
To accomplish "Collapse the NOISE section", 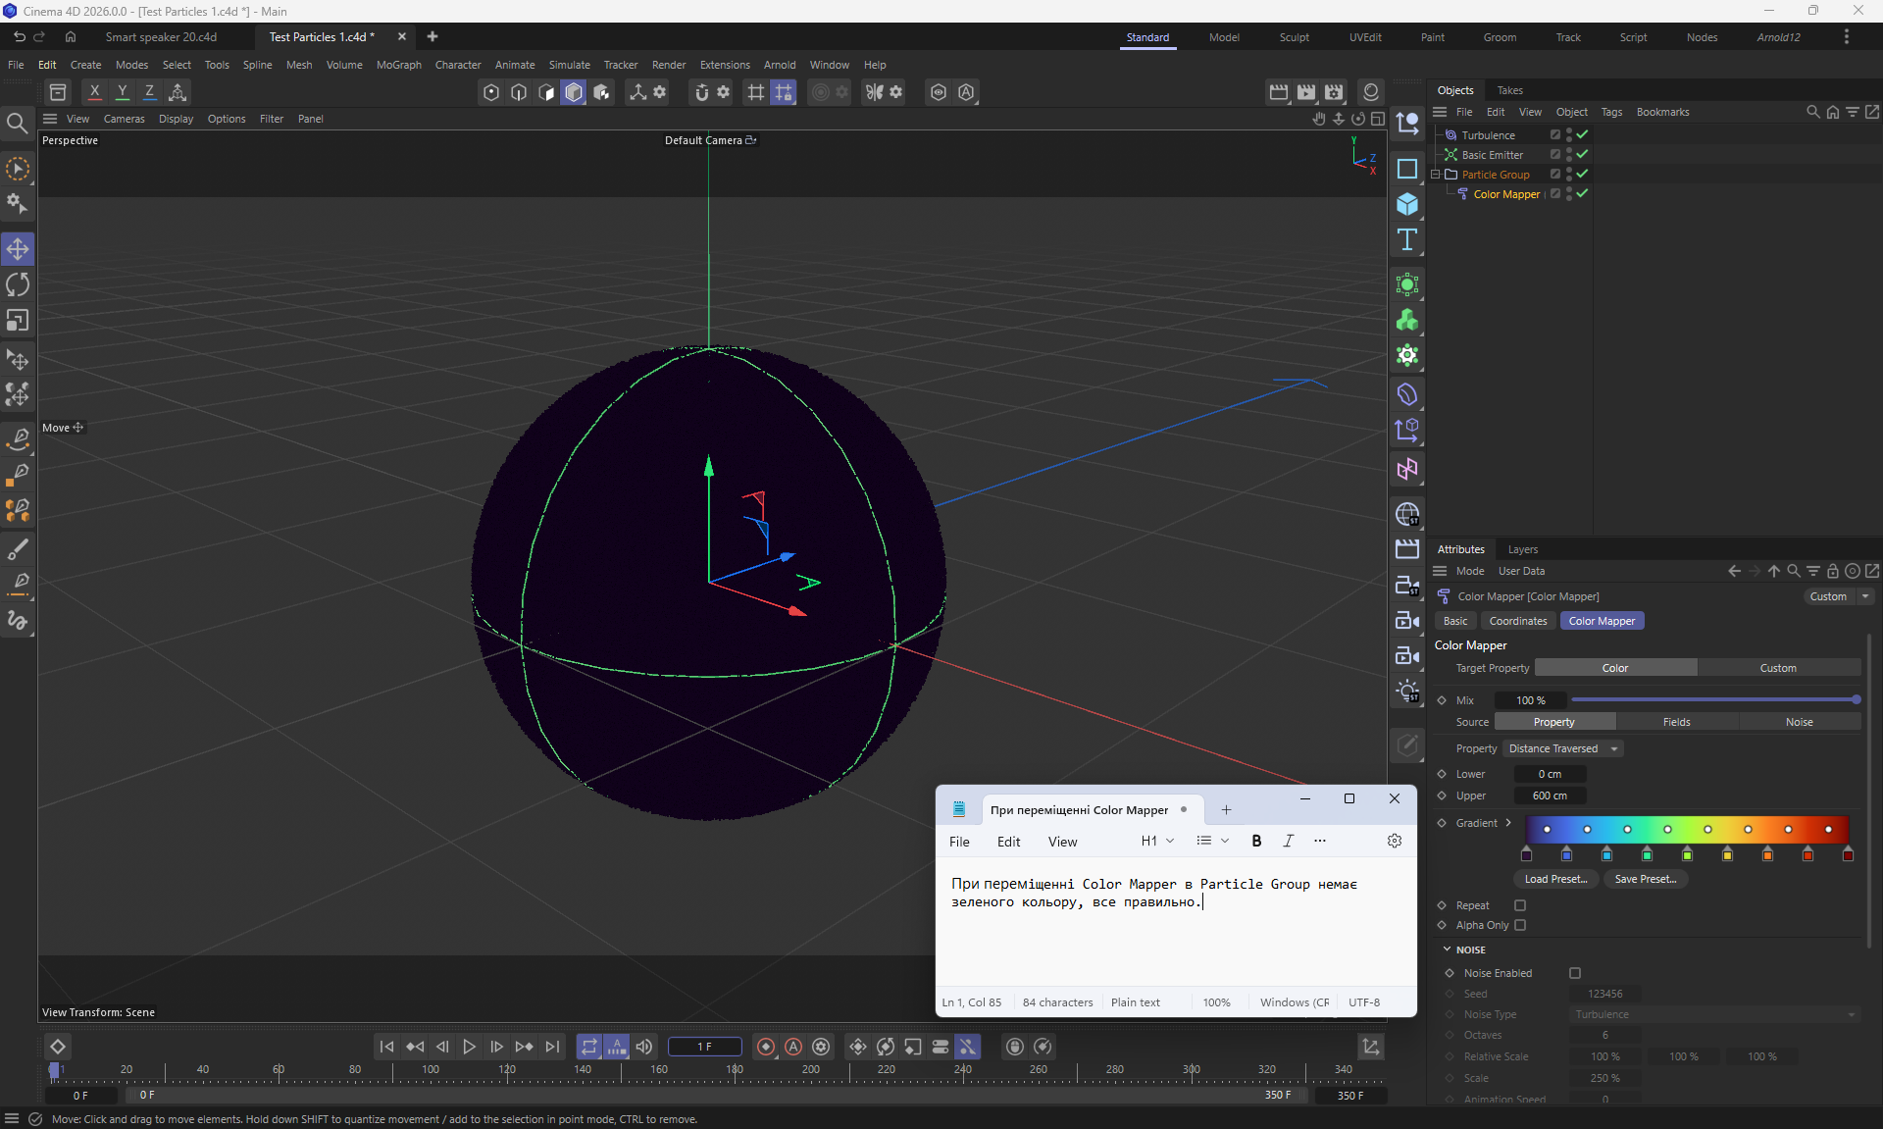I will pyautogui.click(x=1447, y=949).
